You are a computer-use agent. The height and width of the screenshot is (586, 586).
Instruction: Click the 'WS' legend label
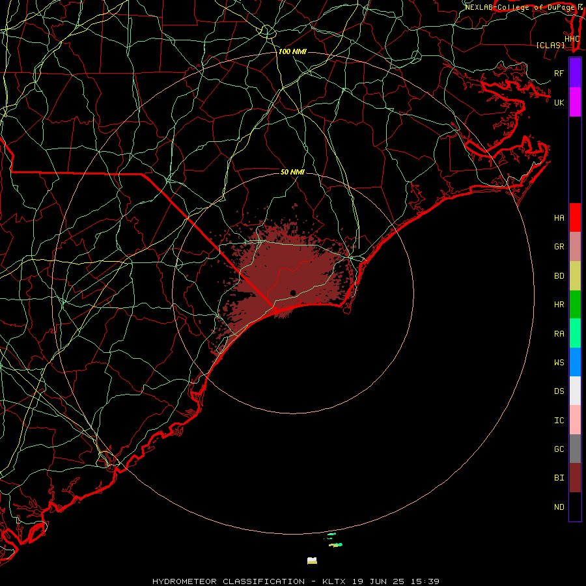pyautogui.click(x=559, y=363)
